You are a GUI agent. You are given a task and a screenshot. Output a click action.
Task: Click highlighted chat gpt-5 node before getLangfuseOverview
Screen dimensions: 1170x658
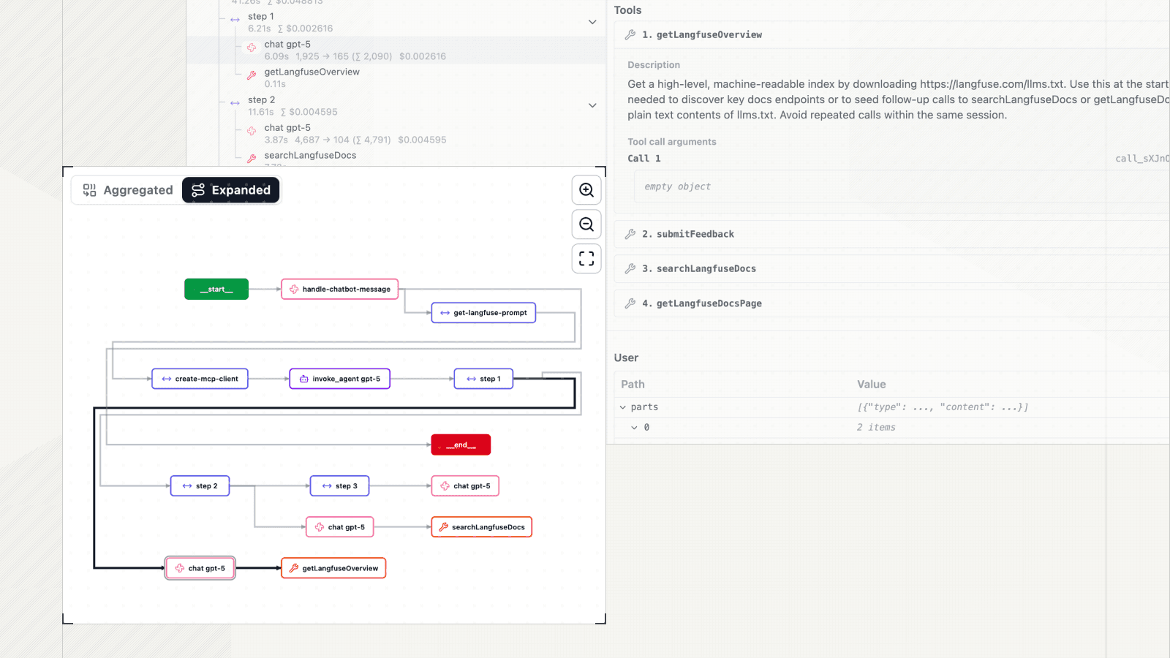tap(200, 568)
